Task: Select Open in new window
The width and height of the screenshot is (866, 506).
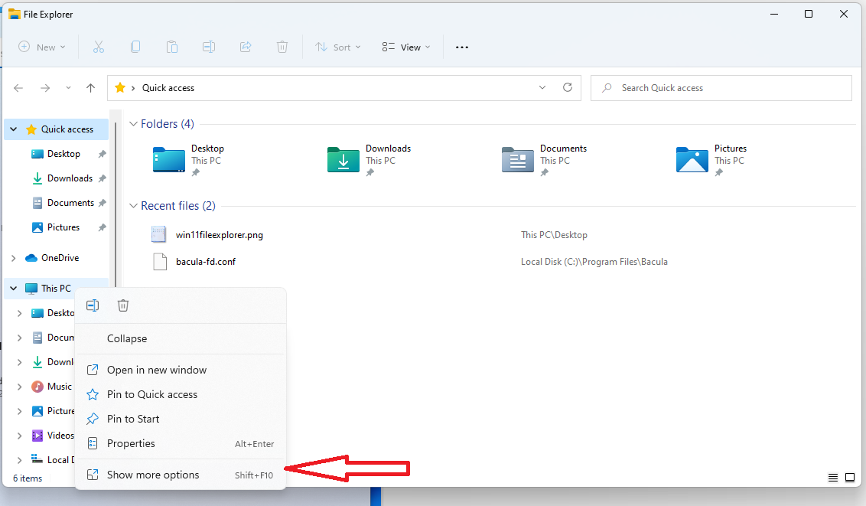Action: click(157, 370)
